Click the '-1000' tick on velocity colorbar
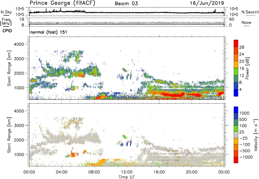 tap(246, 157)
